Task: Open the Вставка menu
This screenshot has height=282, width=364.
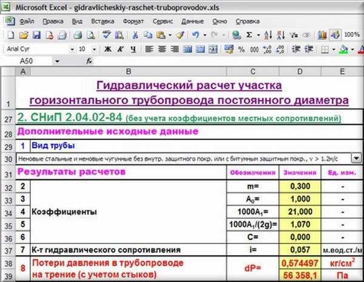Action: click(x=103, y=21)
